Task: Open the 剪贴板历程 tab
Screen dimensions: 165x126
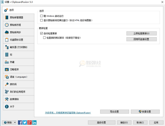Action: tap(19, 25)
